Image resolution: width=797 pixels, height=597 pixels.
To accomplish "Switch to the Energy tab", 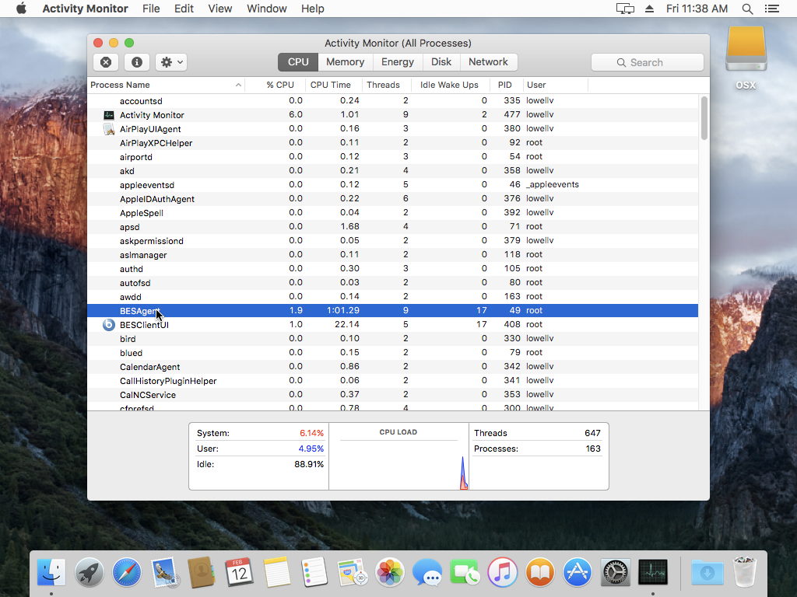I will [398, 62].
